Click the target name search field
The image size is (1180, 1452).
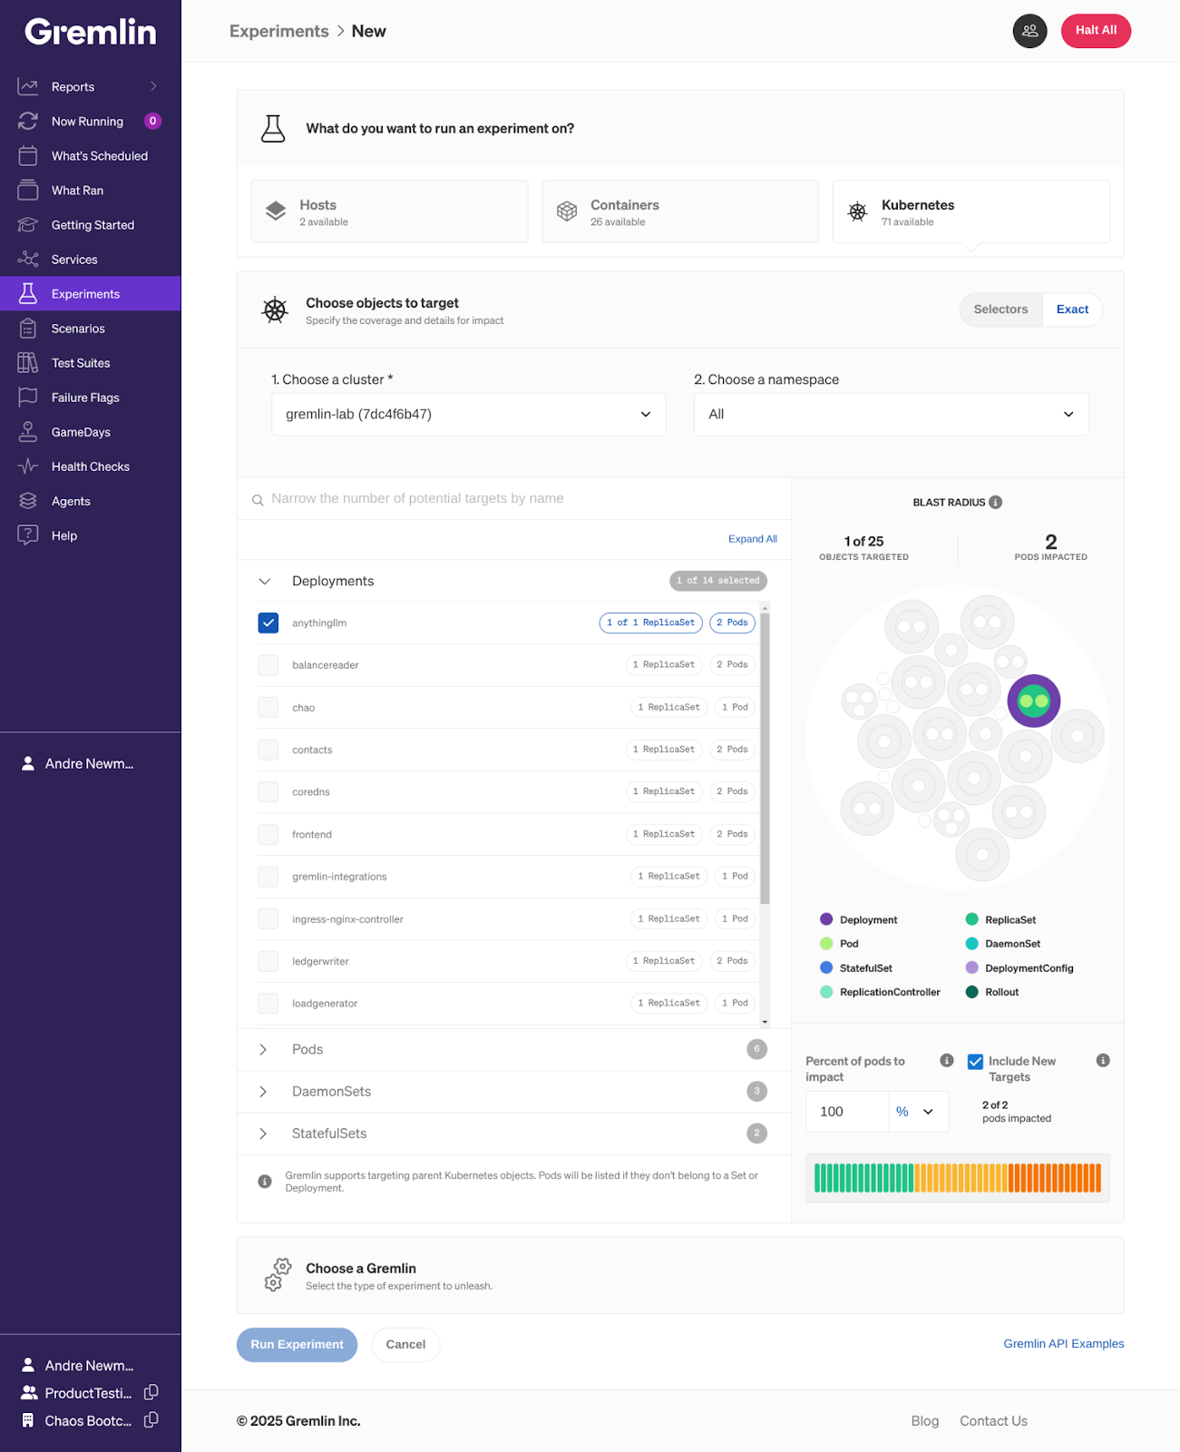click(514, 498)
